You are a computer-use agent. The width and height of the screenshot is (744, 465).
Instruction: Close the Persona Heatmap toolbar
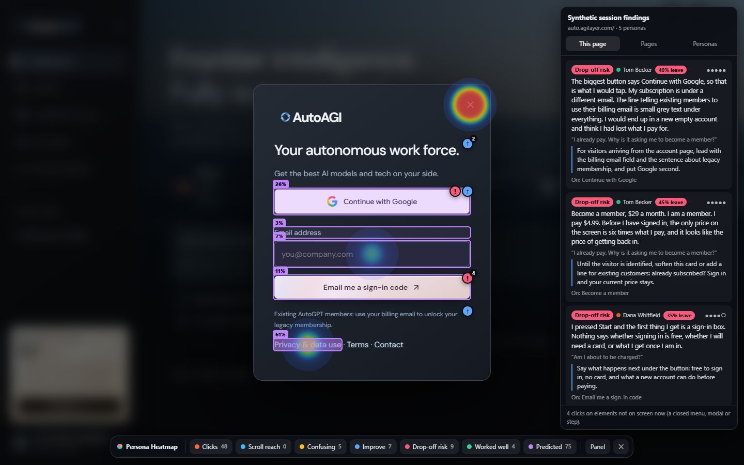[621, 447]
